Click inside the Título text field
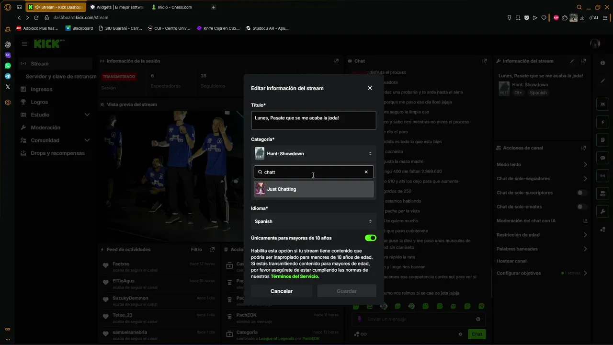Screen dimensions: 613x345 tap(314, 120)
